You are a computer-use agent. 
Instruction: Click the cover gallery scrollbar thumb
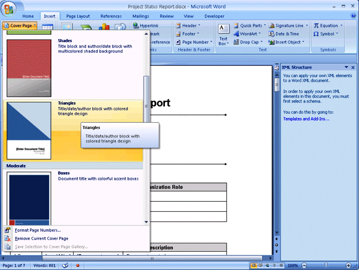point(146,105)
